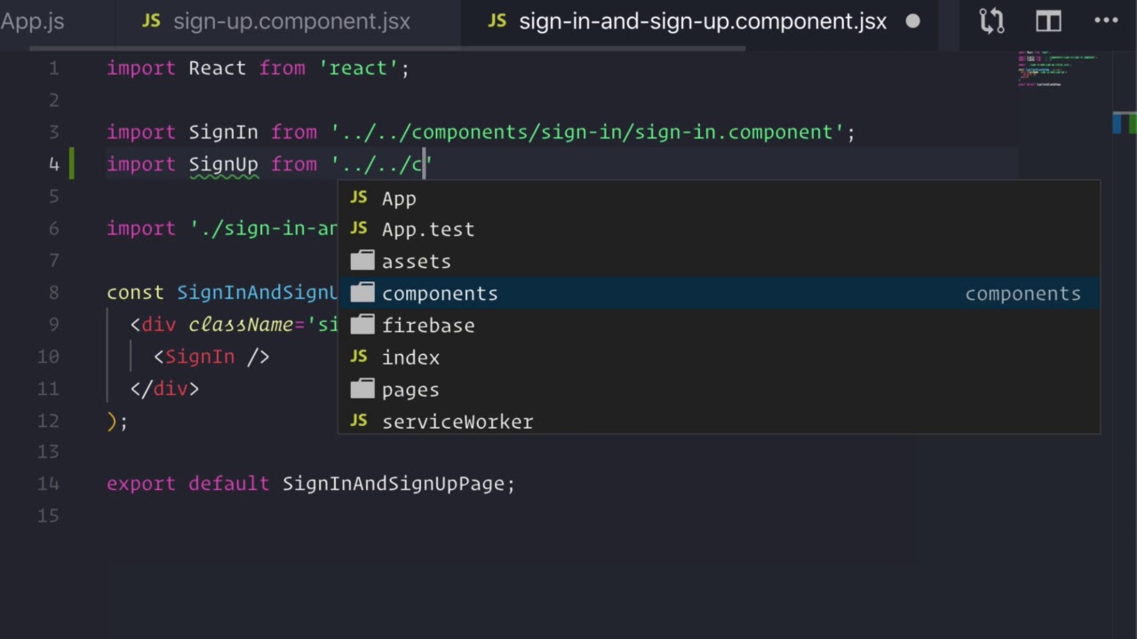1137x639 pixels.
Task: Split the editor with the split icon
Action: [1048, 21]
